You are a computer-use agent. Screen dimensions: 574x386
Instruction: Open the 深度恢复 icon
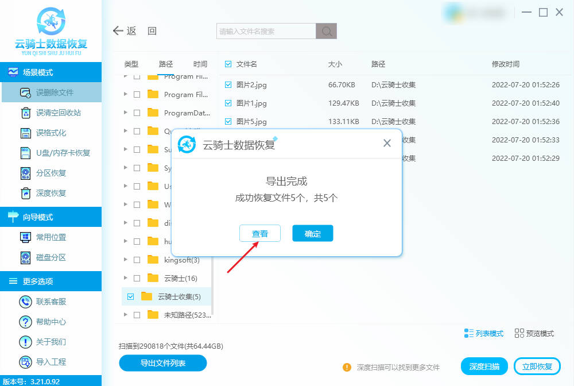(26, 193)
